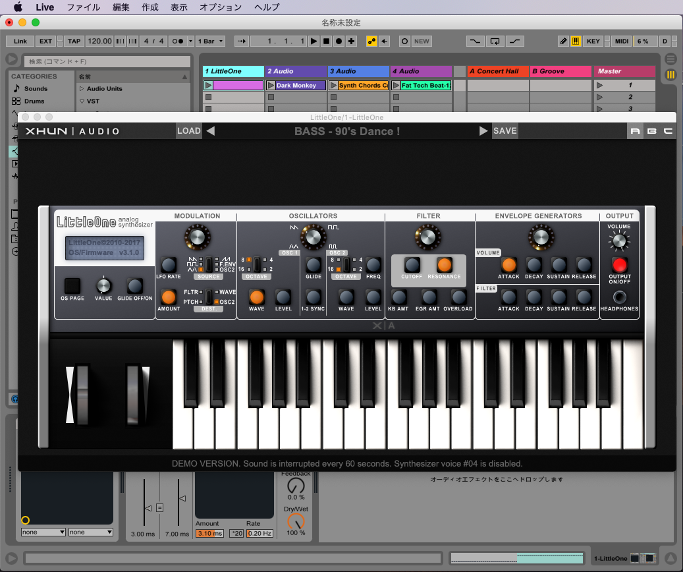The height and width of the screenshot is (572, 683).
Task: Toggle the Loop switch in transport
Action: tap(495, 41)
